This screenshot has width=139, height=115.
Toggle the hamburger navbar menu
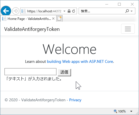coord(128,29)
